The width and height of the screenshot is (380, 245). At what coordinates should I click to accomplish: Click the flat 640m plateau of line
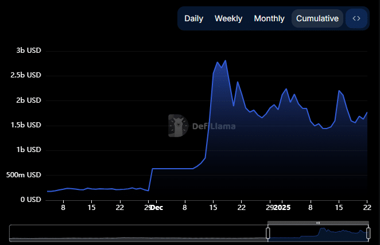coord(172,169)
